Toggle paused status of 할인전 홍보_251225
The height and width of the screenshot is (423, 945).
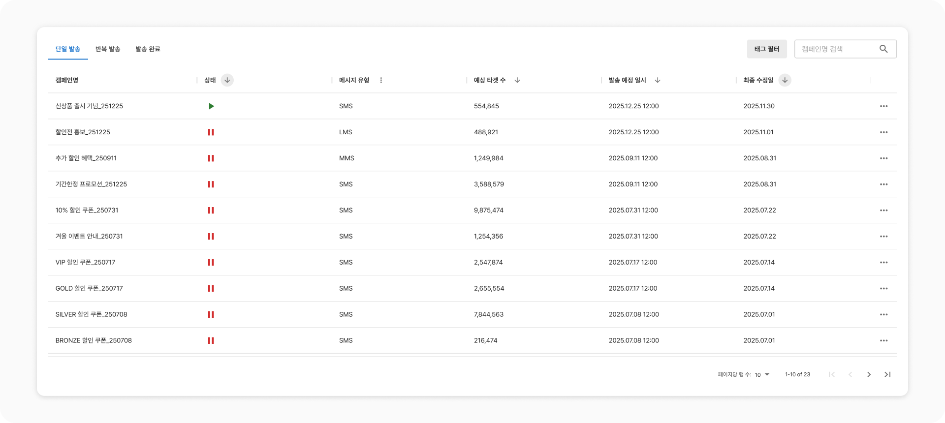pos(211,132)
